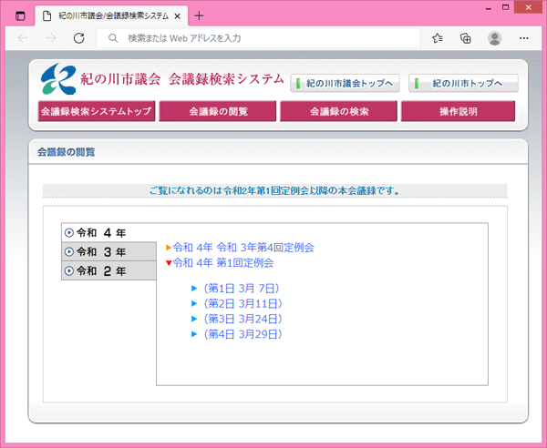Expand 令和 4年 令和 3年第4回定例会
547x448 pixels.
click(240, 248)
